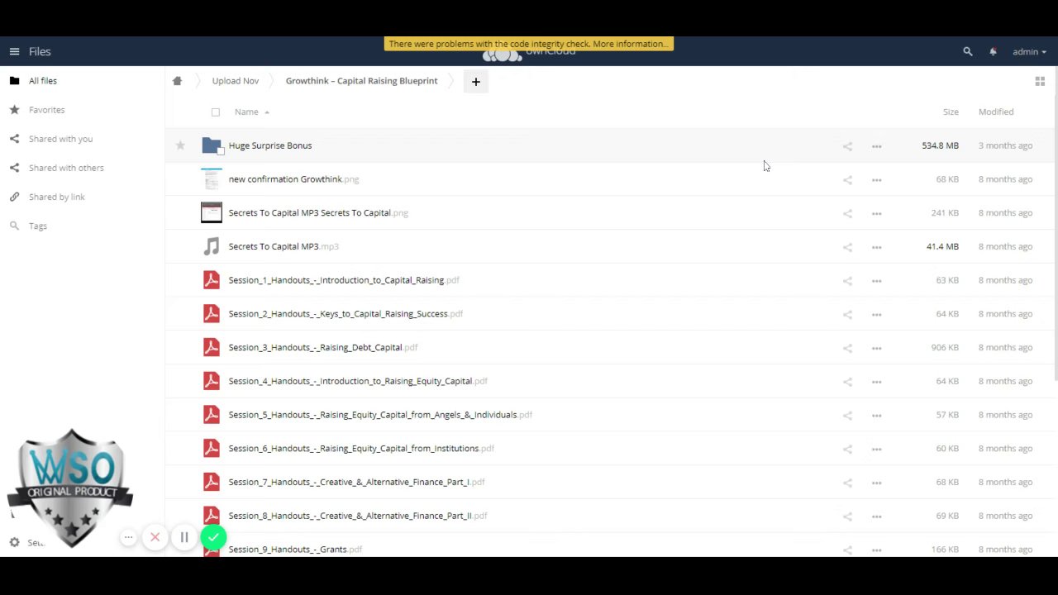Share new confirmation Growthink.png
Image resolution: width=1058 pixels, height=595 pixels.
coord(847,179)
